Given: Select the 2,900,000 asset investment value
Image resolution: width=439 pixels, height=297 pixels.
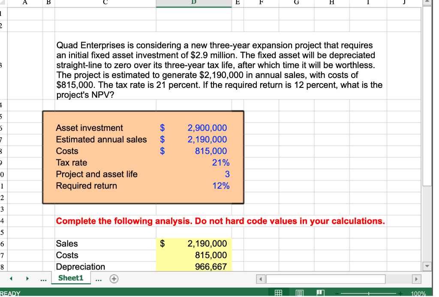Looking at the screenshot, I should coord(194,128).
